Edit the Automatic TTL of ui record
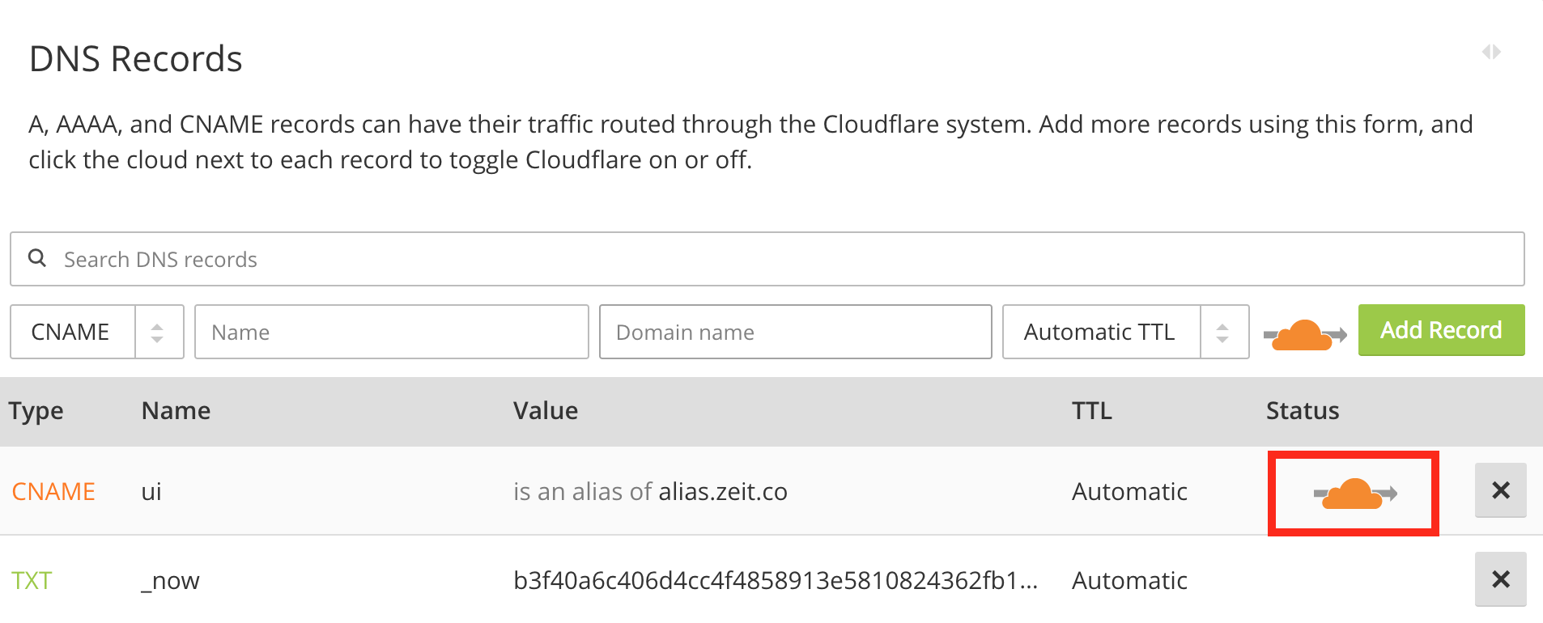Image resolution: width=1543 pixels, height=623 pixels. (1129, 492)
